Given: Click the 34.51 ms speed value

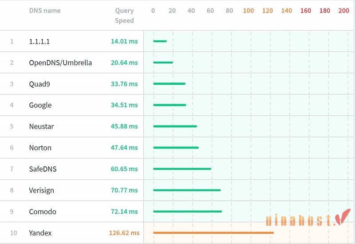Looking at the screenshot, I should click(x=124, y=105).
